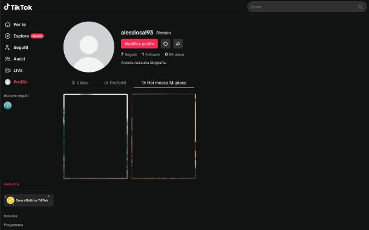Click the Ancora nessuna biografia text
Screen dimensions: 369x230
click(143, 63)
